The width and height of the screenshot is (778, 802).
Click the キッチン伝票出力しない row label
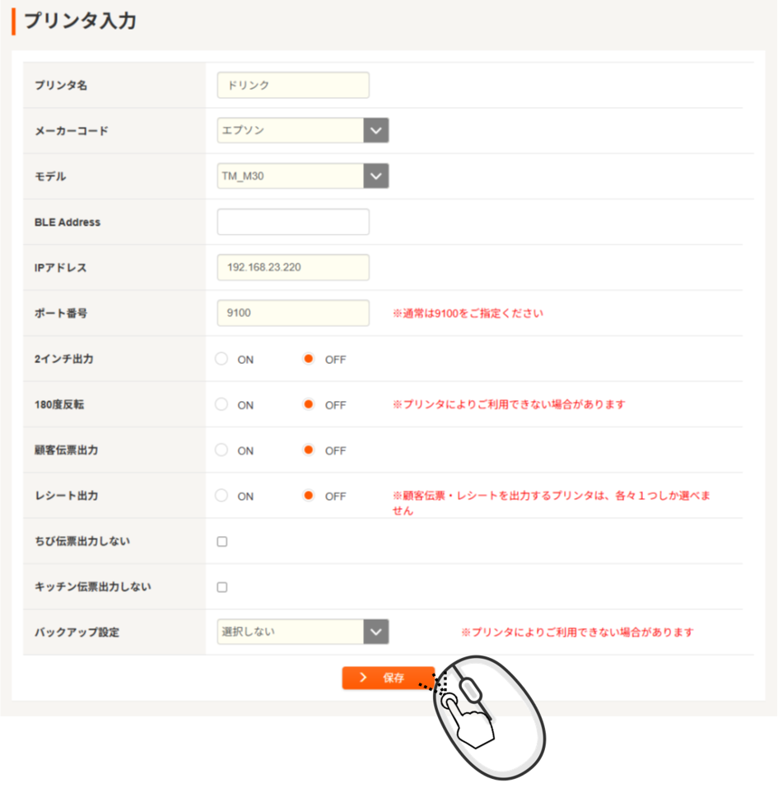(x=92, y=586)
